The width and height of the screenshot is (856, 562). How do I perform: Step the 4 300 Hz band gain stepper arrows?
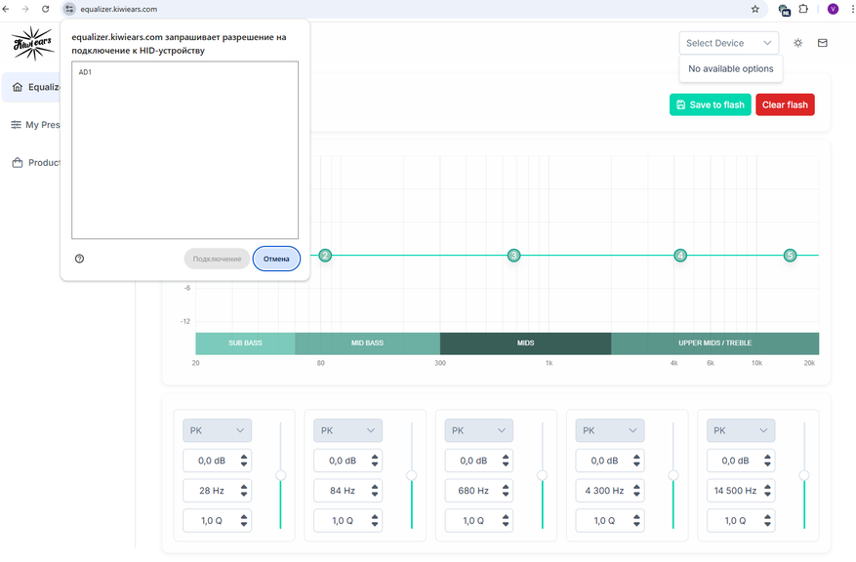click(636, 461)
